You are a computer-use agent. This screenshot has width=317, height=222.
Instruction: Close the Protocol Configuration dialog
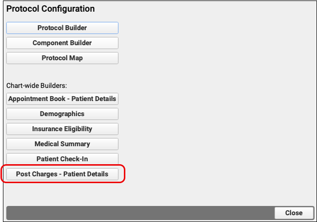[294, 213]
